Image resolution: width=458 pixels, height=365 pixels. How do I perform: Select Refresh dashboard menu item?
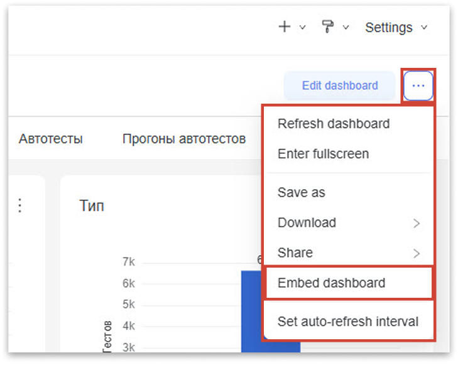tap(348, 124)
